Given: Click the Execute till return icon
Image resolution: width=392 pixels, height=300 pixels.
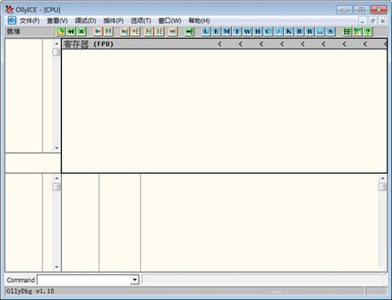Looking at the screenshot, I should 172,31.
